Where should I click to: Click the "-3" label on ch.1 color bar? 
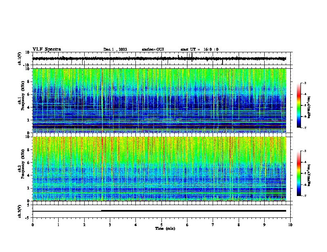click(304, 83)
